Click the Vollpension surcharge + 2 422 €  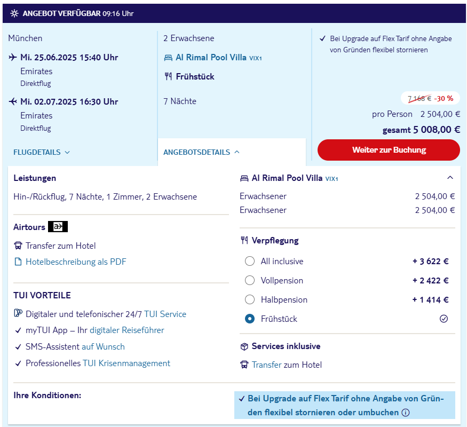tap(430, 280)
